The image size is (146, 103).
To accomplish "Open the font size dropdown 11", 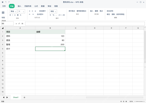I will coord(21,11).
